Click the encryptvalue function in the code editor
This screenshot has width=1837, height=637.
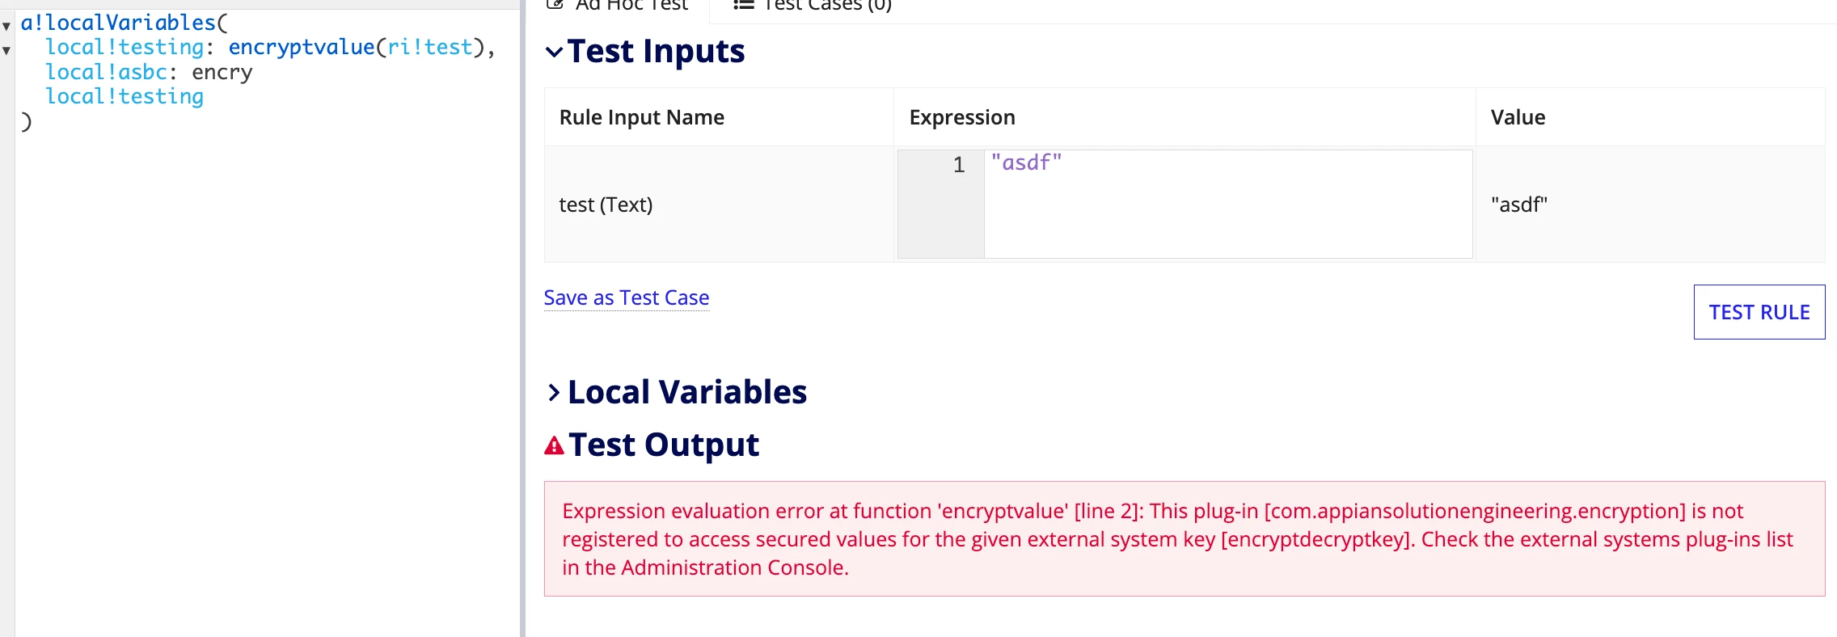[302, 48]
